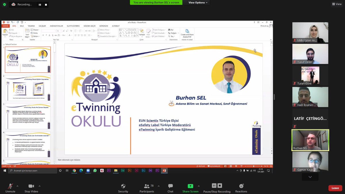Stop recording from the Recording indicator

pos(46,5)
